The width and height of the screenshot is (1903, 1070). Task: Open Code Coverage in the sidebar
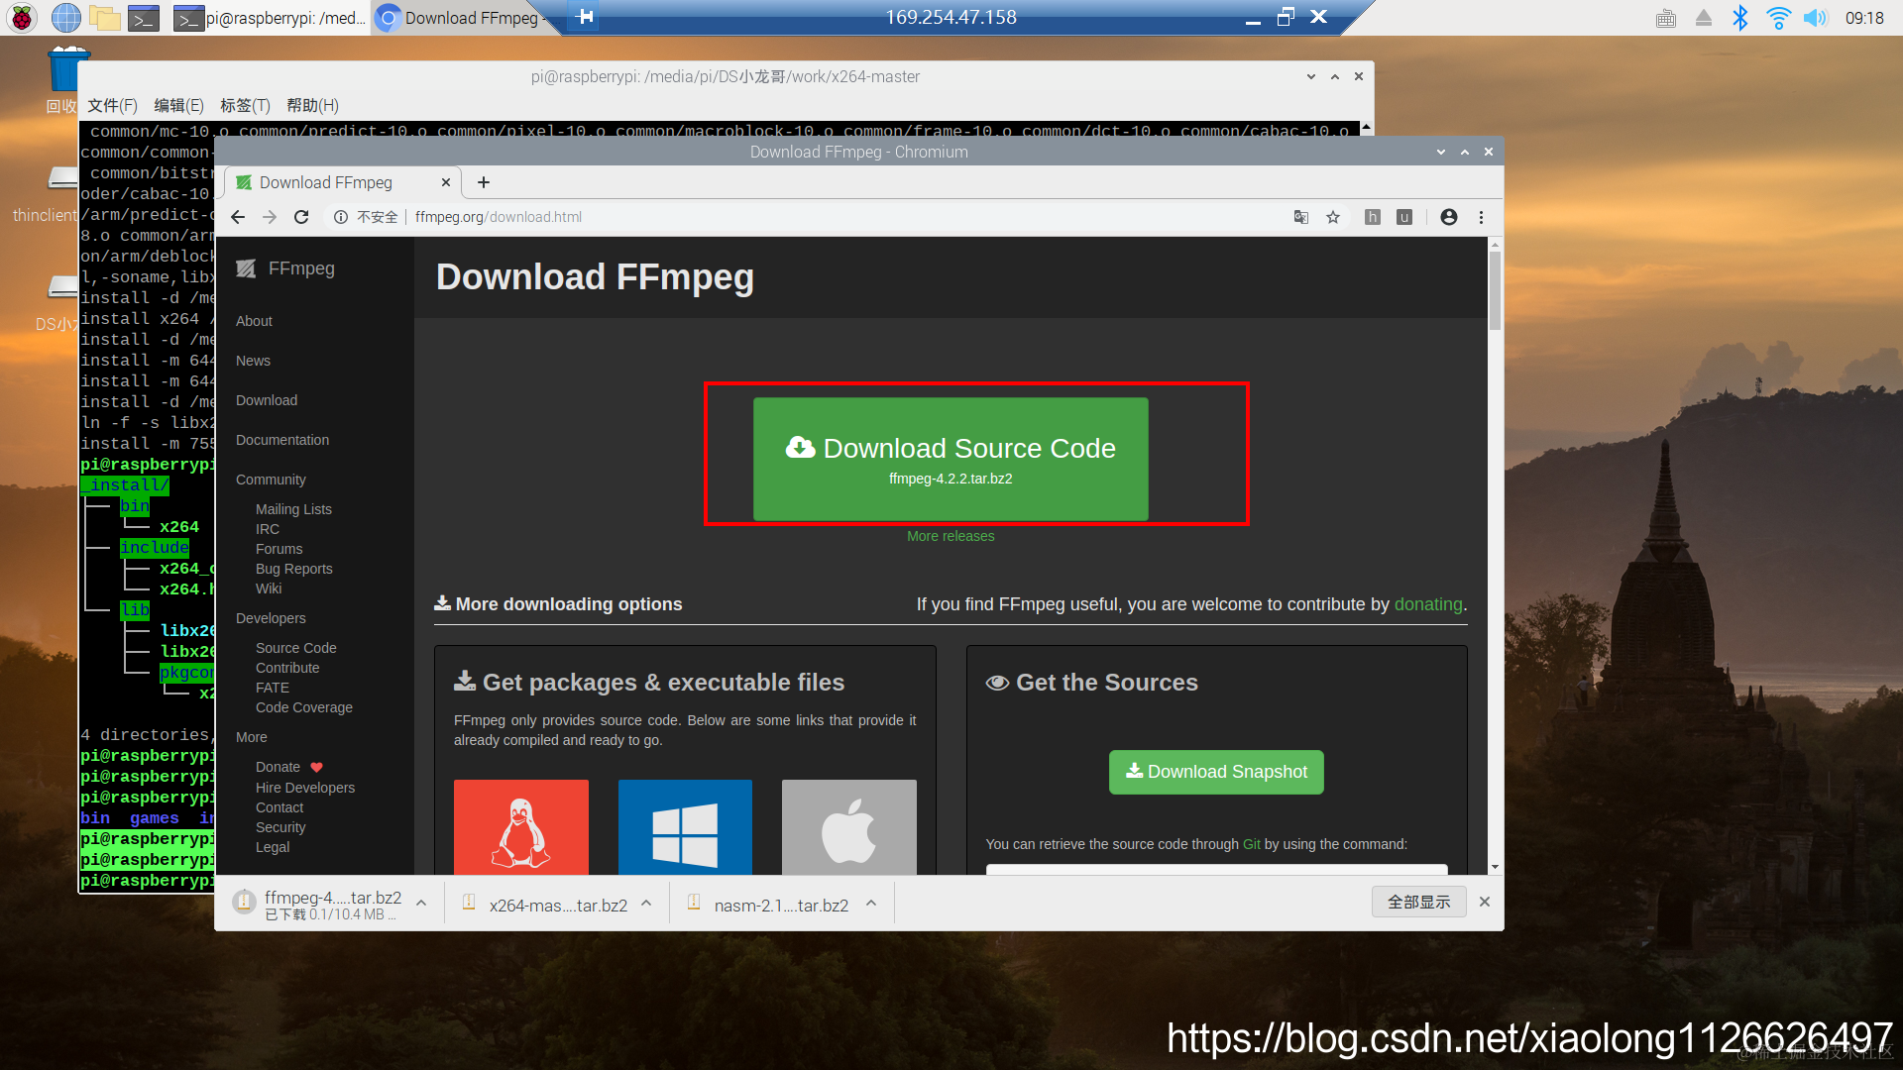[304, 707]
